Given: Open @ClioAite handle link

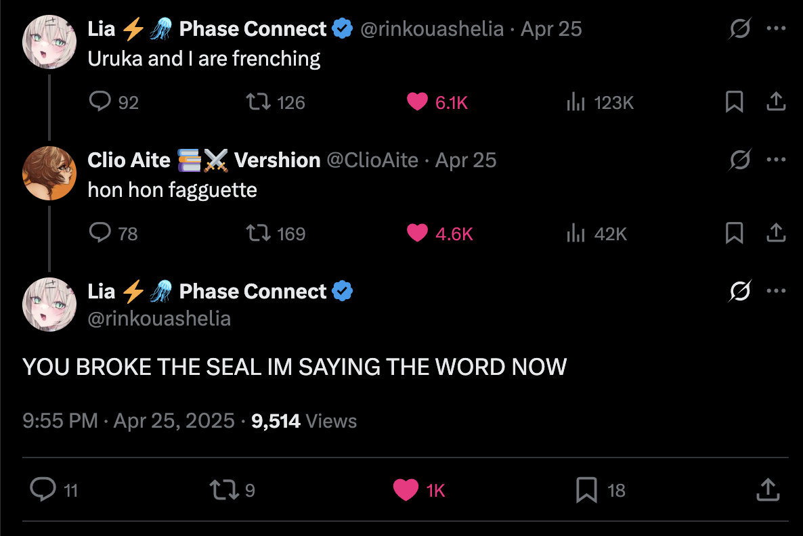Looking at the screenshot, I should (372, 160).
